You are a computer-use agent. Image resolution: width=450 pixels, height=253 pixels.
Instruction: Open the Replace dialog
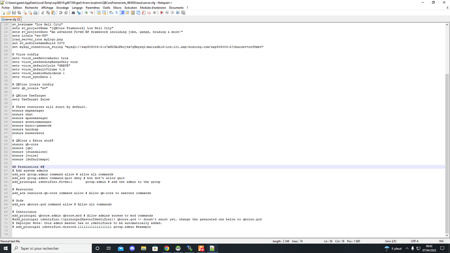78,13
